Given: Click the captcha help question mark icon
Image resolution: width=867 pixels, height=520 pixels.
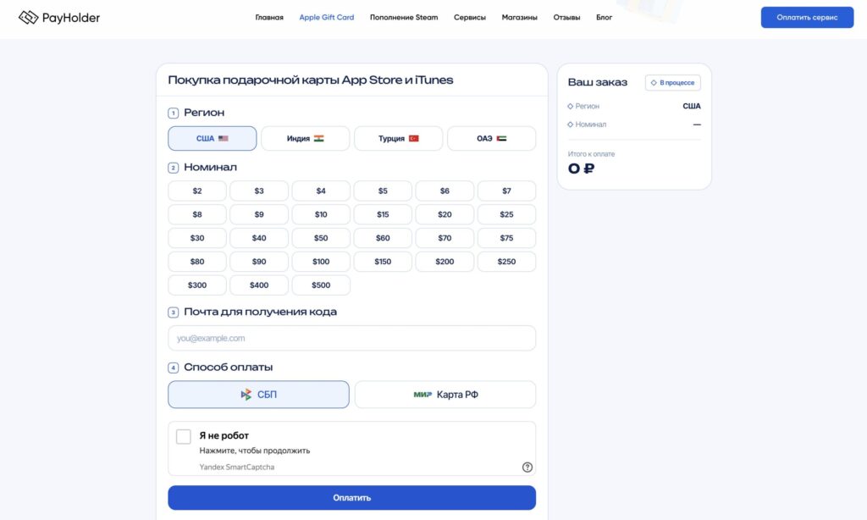Looking at the screenshot, I should 527,467.
